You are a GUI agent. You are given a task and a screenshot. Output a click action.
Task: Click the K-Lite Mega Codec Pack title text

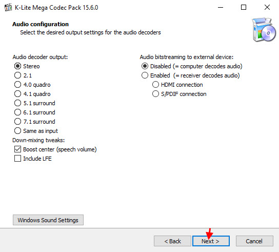coord(56,8)
